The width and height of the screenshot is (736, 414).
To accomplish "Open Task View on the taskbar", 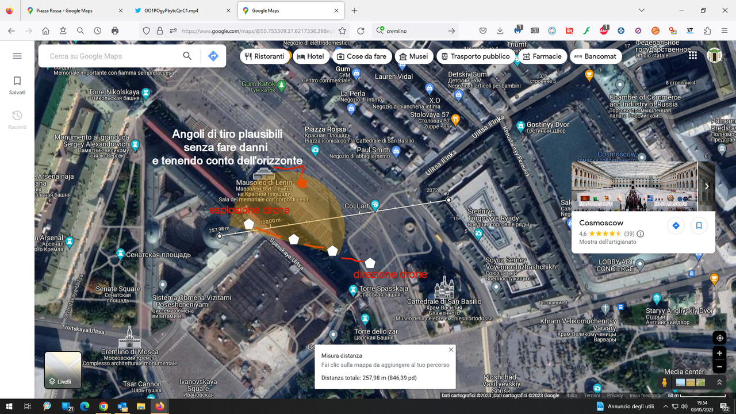I will coord(27,406).
